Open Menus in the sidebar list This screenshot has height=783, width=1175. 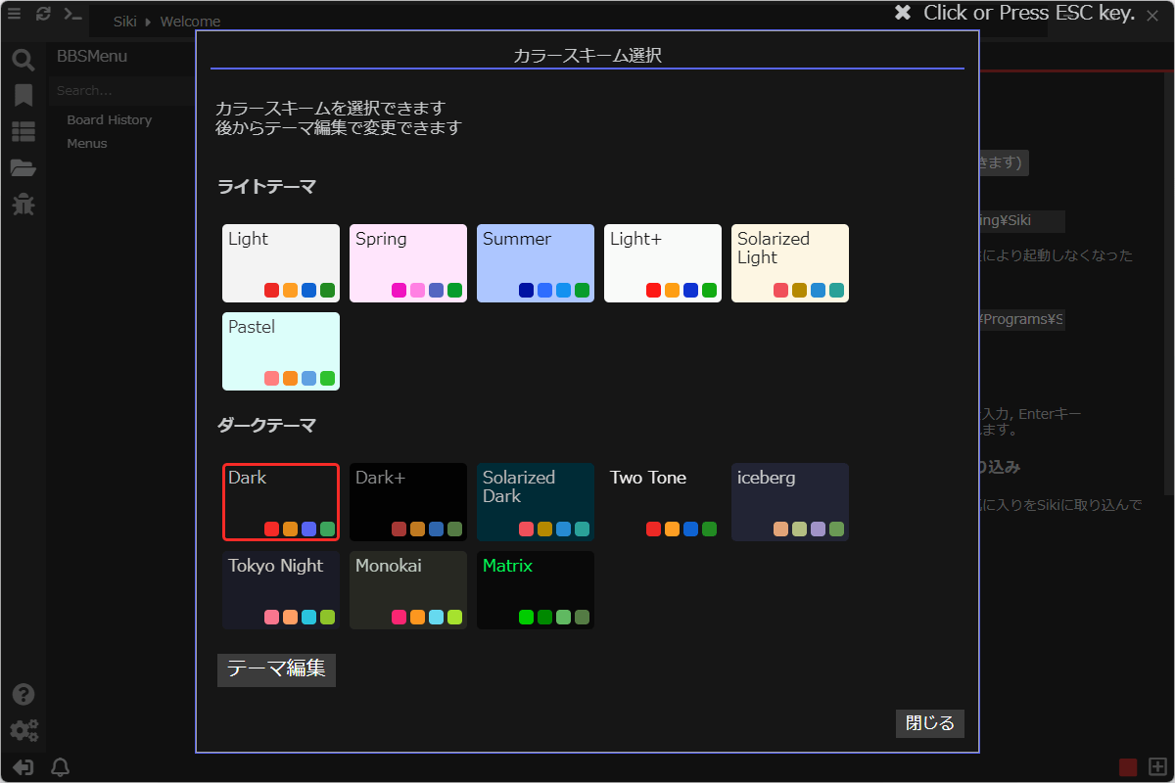(86, 143)
